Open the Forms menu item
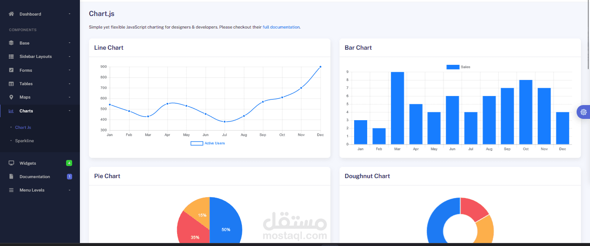590x246 pixels. (x=40, y=70)
